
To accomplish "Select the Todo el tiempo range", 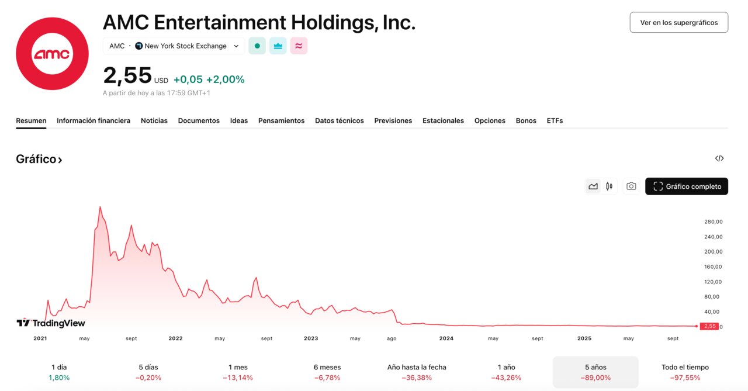I will point(685,372).
